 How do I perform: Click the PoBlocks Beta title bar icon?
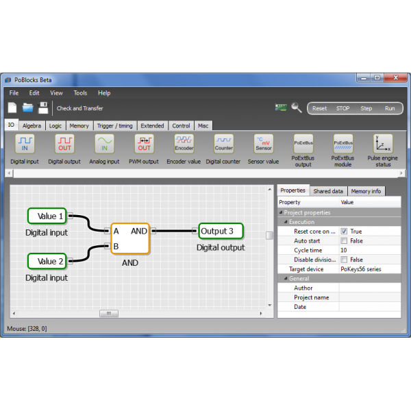pos(8,80)
